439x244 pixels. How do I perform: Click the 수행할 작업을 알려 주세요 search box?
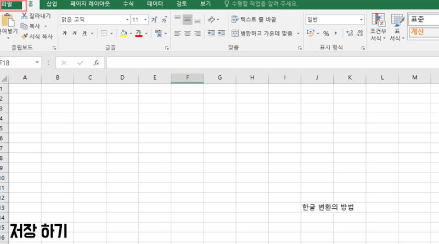(261, 4)
